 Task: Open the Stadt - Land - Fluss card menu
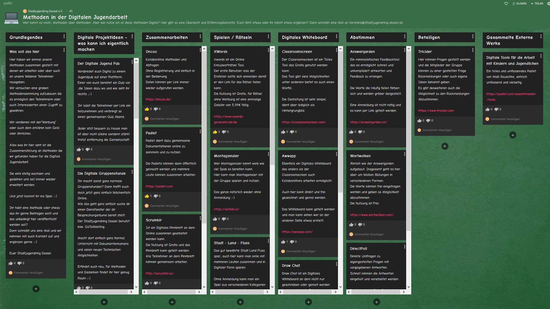coord(268,241)
